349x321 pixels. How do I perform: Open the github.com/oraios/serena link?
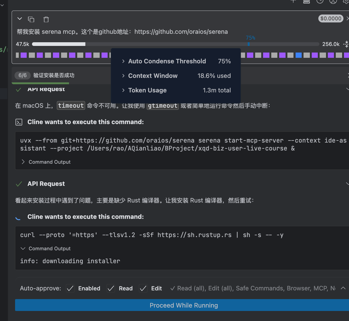(181, 32)
